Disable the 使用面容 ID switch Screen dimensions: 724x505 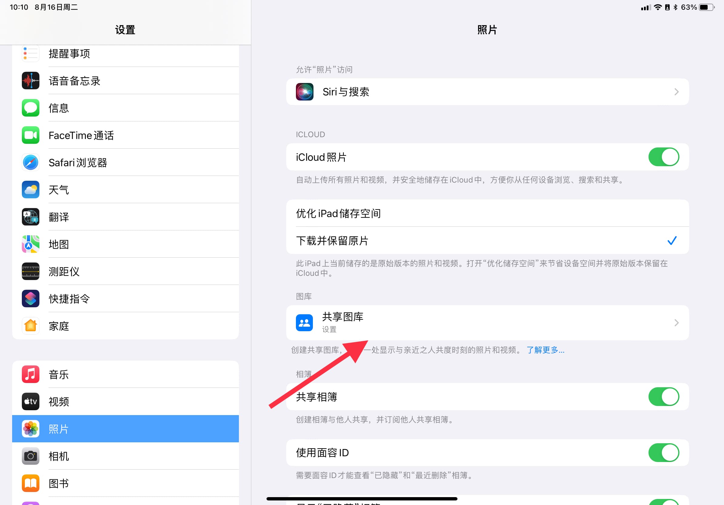663,453
